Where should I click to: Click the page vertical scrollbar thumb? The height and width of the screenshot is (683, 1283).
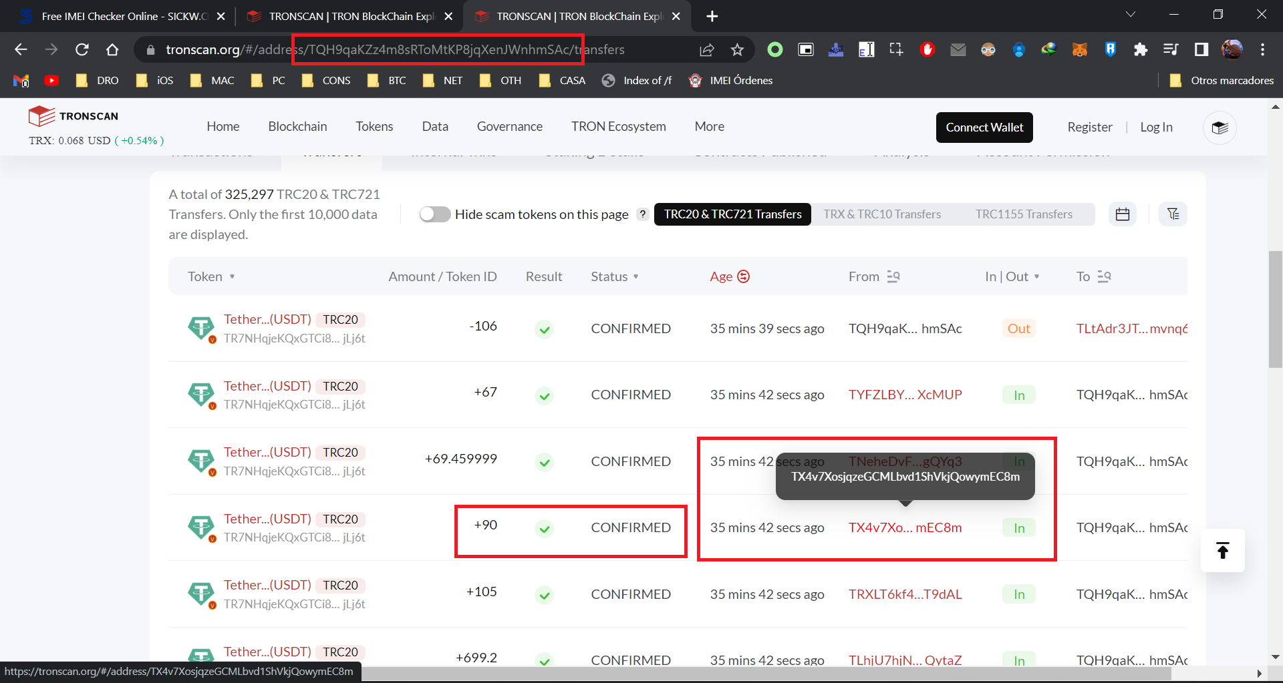point(1275,309)
